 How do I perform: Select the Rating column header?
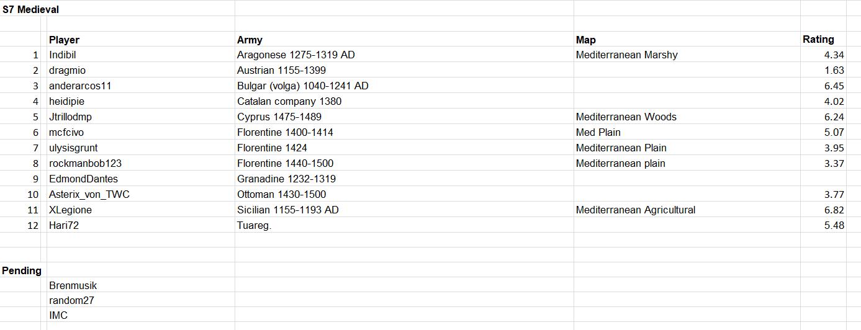point(823,39)
